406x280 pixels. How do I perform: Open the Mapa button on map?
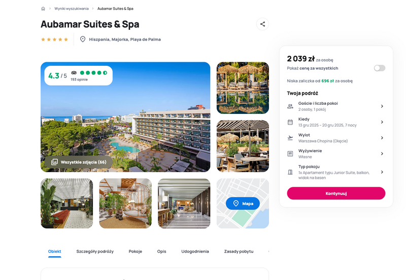click(x=243, y=204)
